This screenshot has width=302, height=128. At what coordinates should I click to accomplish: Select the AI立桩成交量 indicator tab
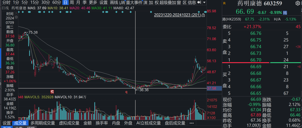tap(148, 123)
